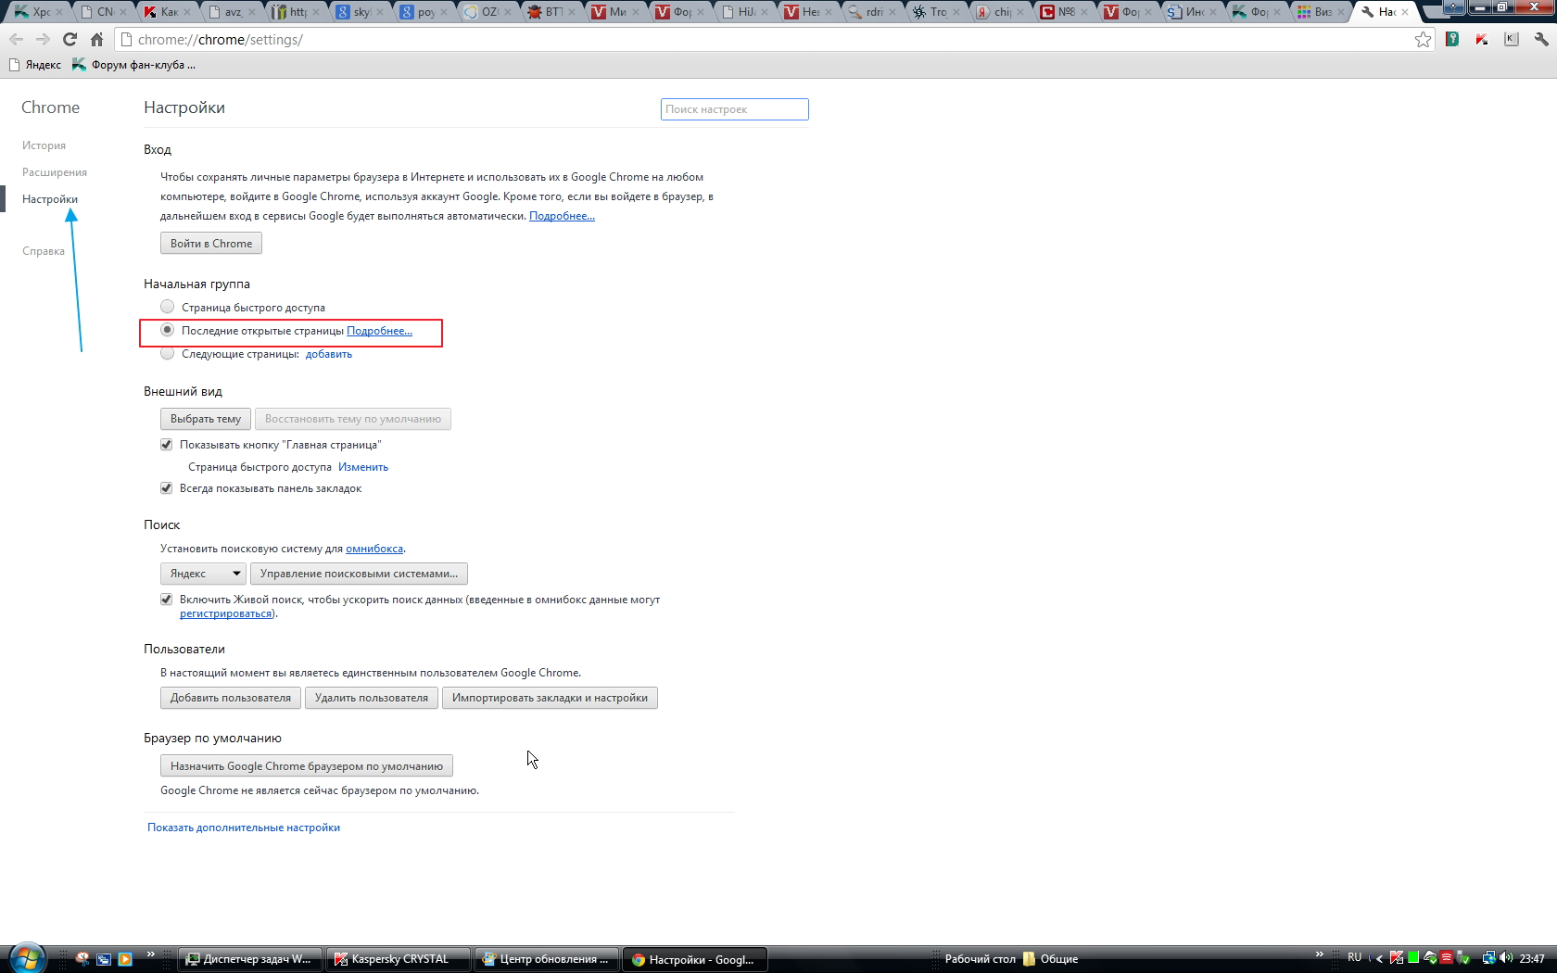Click 'Удалить пользователя' button
Viewport: 1557px width, 973px height.
(x=372, y=698)
